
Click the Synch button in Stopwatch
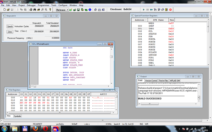(x=10, y=26)
